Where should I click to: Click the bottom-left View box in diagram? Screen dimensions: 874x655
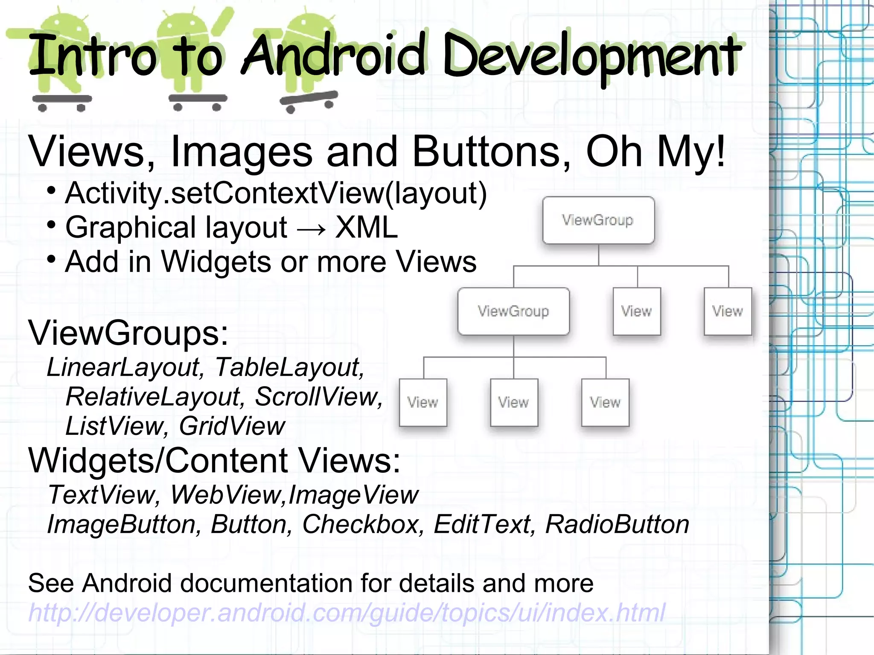pyautogui.click(x=423, y=402)
